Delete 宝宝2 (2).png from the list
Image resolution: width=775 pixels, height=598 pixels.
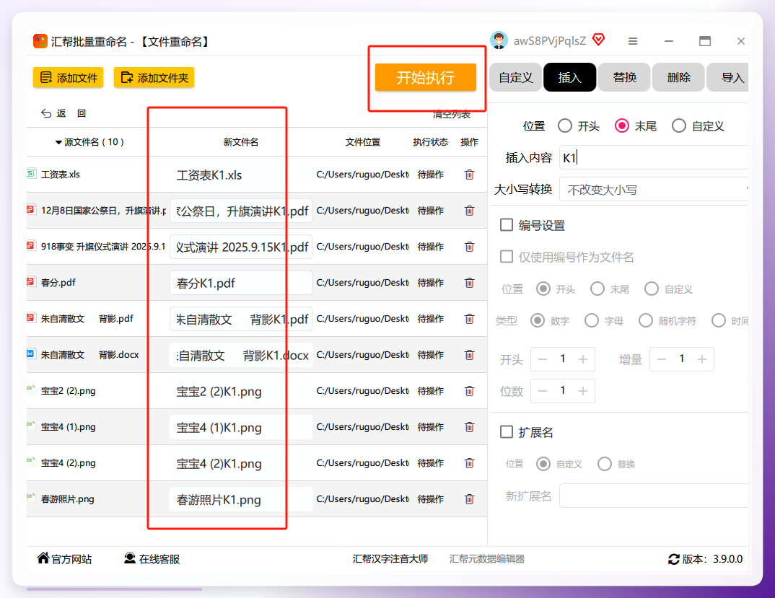pos(469,391)
